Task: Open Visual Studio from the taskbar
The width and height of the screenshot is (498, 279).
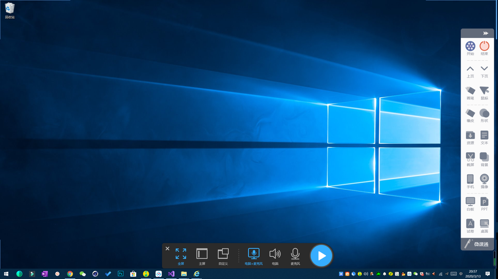Action: 171,274
